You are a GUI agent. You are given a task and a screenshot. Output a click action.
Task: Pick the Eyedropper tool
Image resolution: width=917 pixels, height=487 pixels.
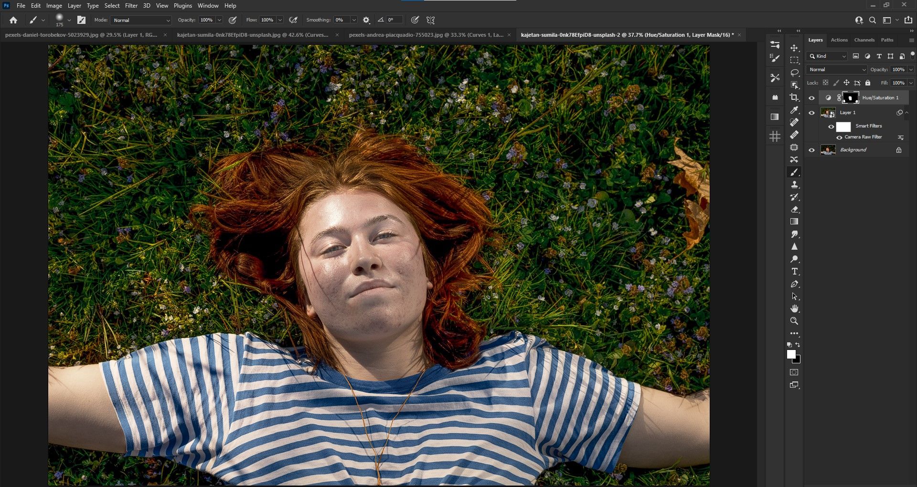794,110
